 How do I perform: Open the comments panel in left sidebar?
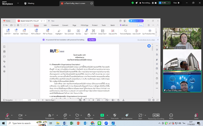click(x=4, y=57)
